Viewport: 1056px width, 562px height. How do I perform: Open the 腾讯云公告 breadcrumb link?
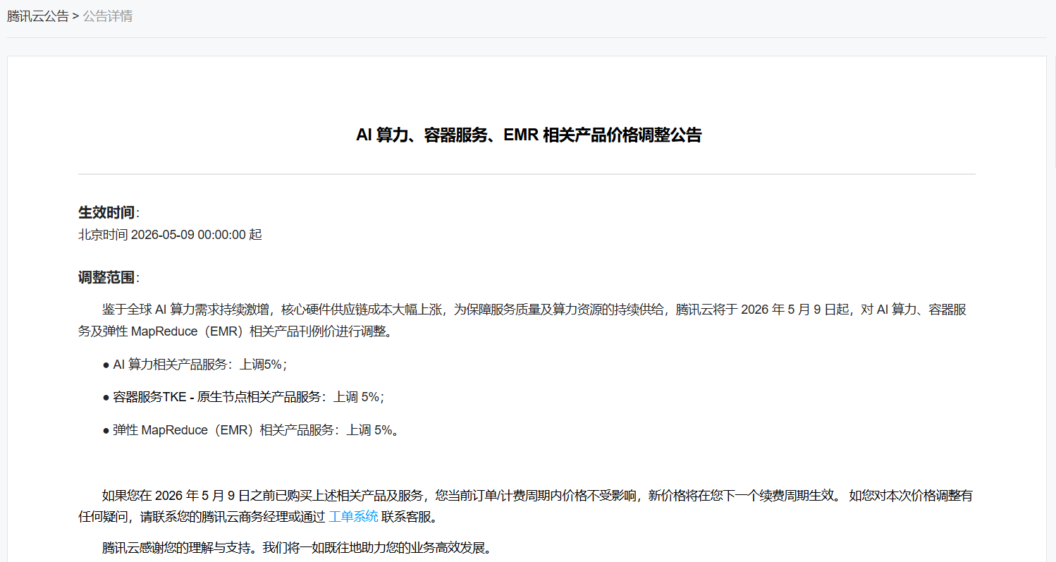pos(37,16)
